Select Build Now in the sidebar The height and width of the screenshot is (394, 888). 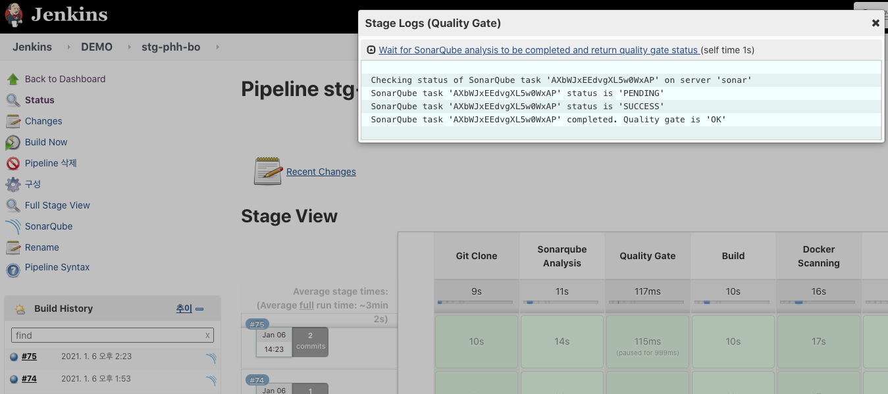(46, 142)
